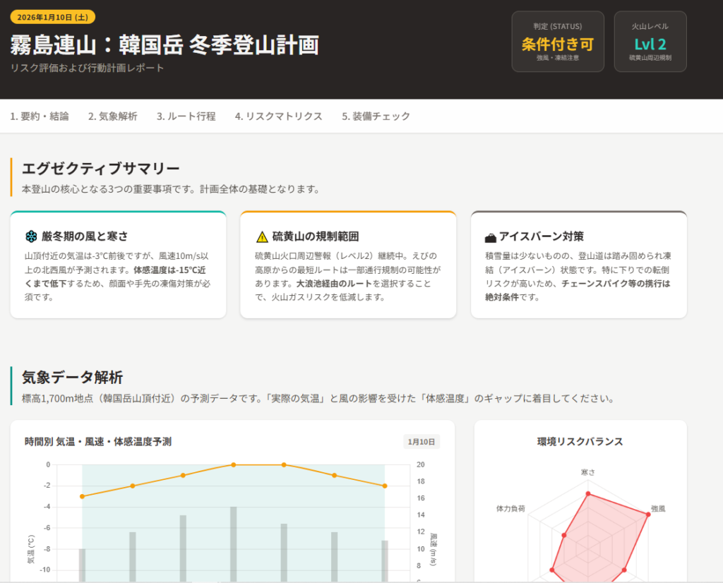The width and height of the screenshot is (723, 583).
Task: Click the アイスバーン対策 card title
Action: pyautogui.click(x=542, y=236)
